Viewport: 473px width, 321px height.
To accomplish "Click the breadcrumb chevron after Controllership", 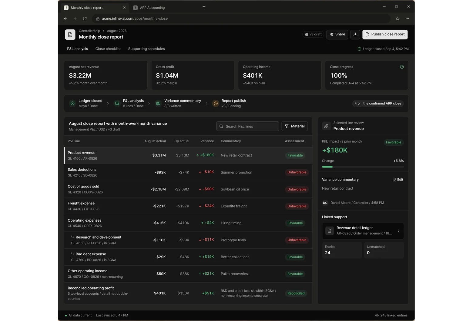I will 103,31.
